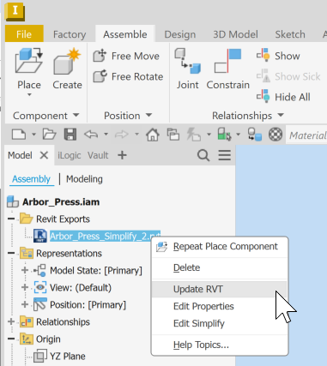Activate the Free Rotate tool

[x=129, y=76]
